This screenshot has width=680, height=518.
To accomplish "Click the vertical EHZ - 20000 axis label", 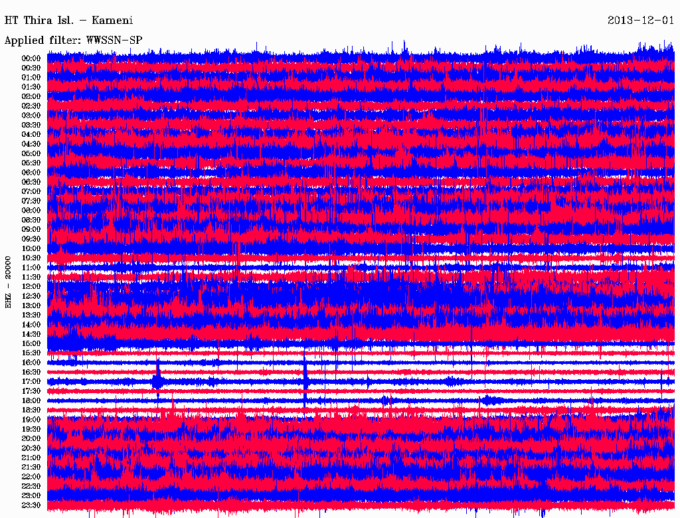I will tap(9, 282).
